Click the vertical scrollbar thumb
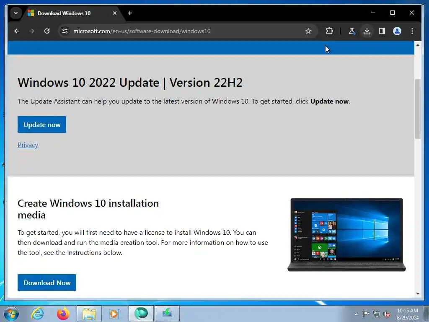This screenshot has width=429, height=322. [x=418, y=109]
